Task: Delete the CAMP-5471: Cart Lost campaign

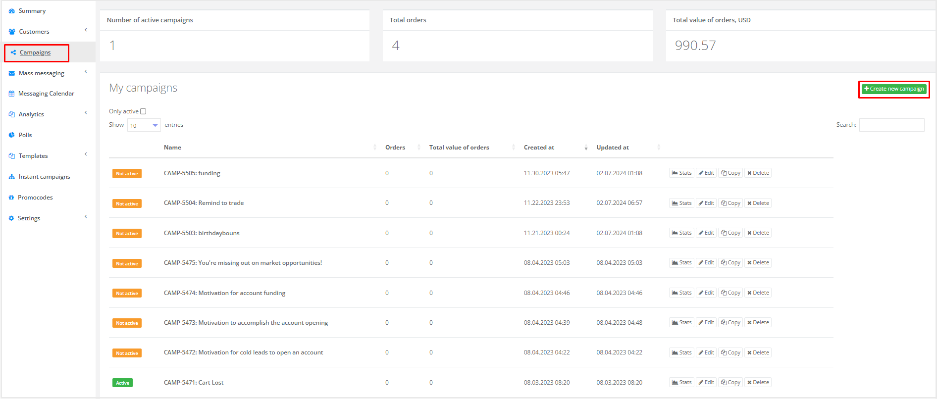Action: click(x=758, y=383)
